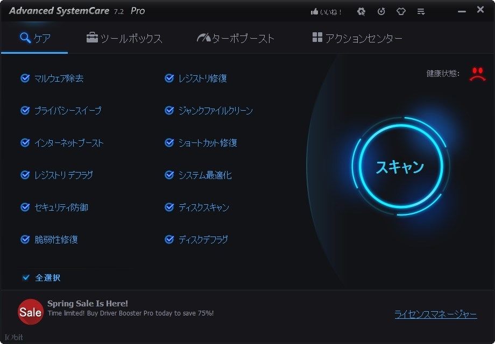
Task: Switch to the ターボブースト tab
Action: (236, 38)
